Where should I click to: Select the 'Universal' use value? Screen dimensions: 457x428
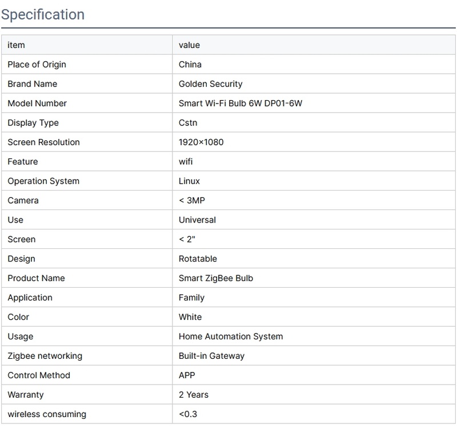tap(197, 220)
